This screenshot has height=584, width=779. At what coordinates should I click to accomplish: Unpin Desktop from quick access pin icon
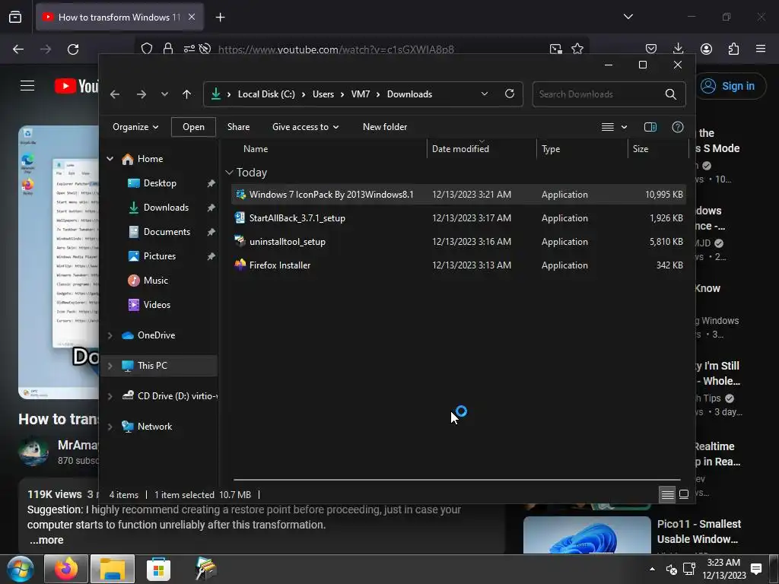coord(211,183)
